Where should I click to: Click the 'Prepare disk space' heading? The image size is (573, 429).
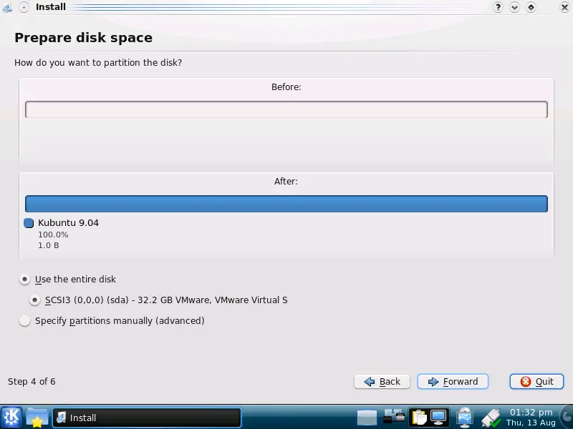coord(83,38)
